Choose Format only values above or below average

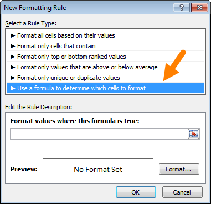[x=106, y=67]
